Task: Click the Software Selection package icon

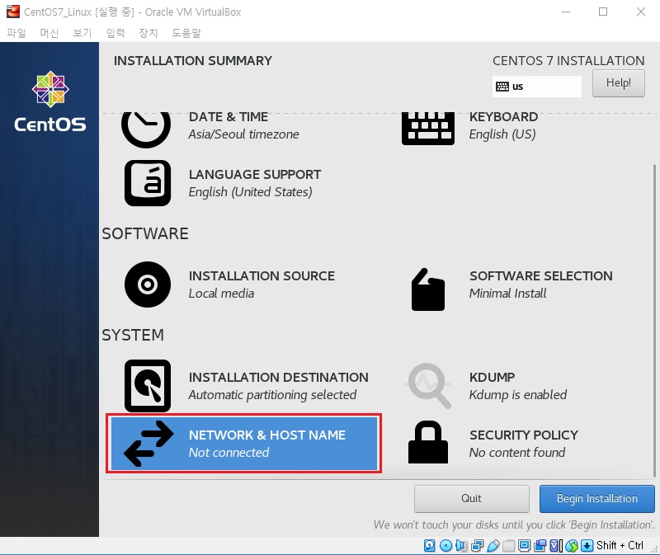Action: tap(428, 289)
